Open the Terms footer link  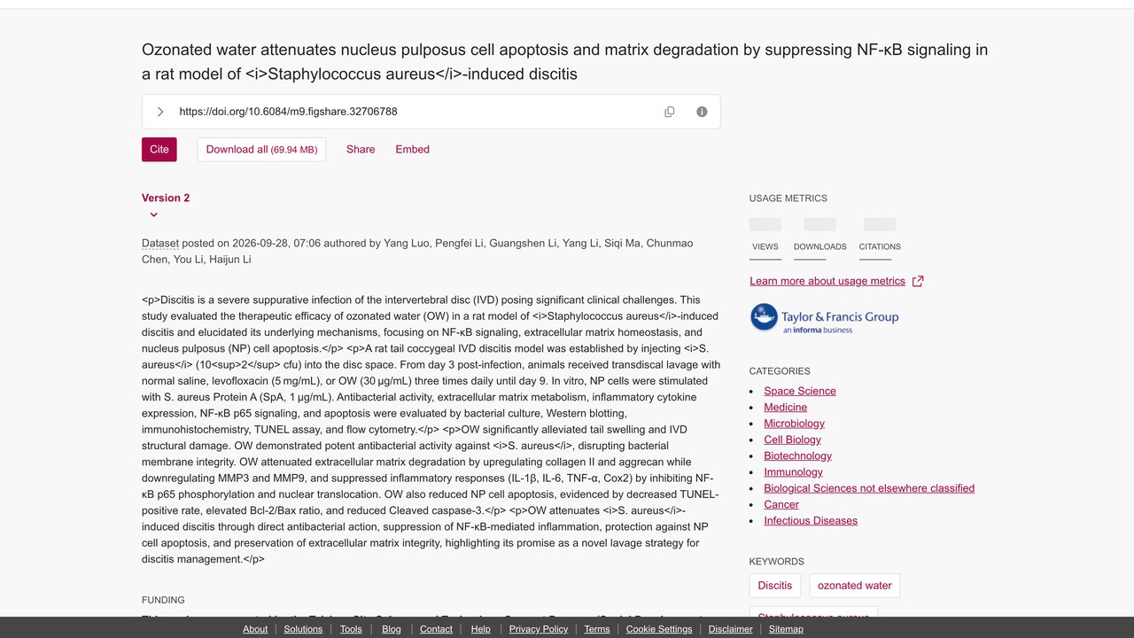pos(597,629)
